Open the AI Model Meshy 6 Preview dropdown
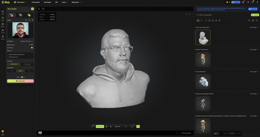The width and height of the screenshot is (260, 137). pyautogui.click(x=27, y=41)
